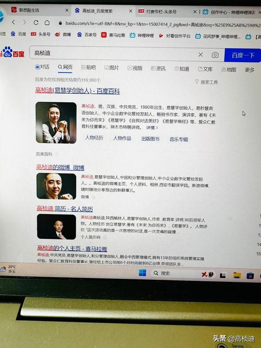Select the 贴吧 search category
This screenshot has width=261, height=348.
[88, 67]
